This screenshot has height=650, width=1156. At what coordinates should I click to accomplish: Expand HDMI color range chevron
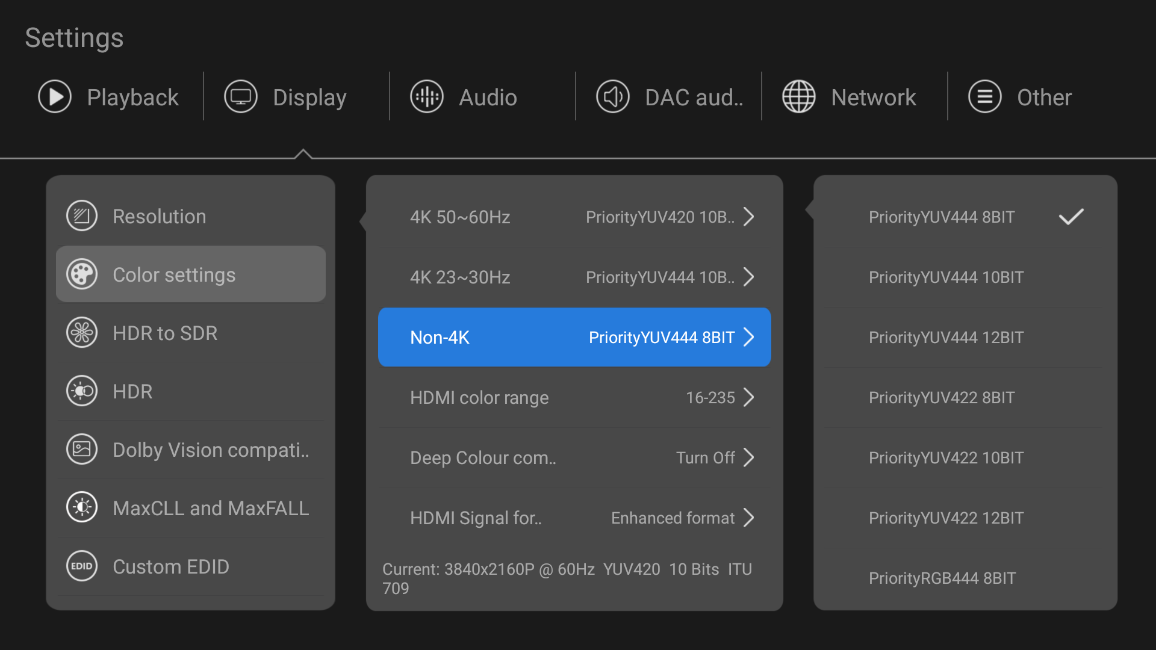pos(748,397)
